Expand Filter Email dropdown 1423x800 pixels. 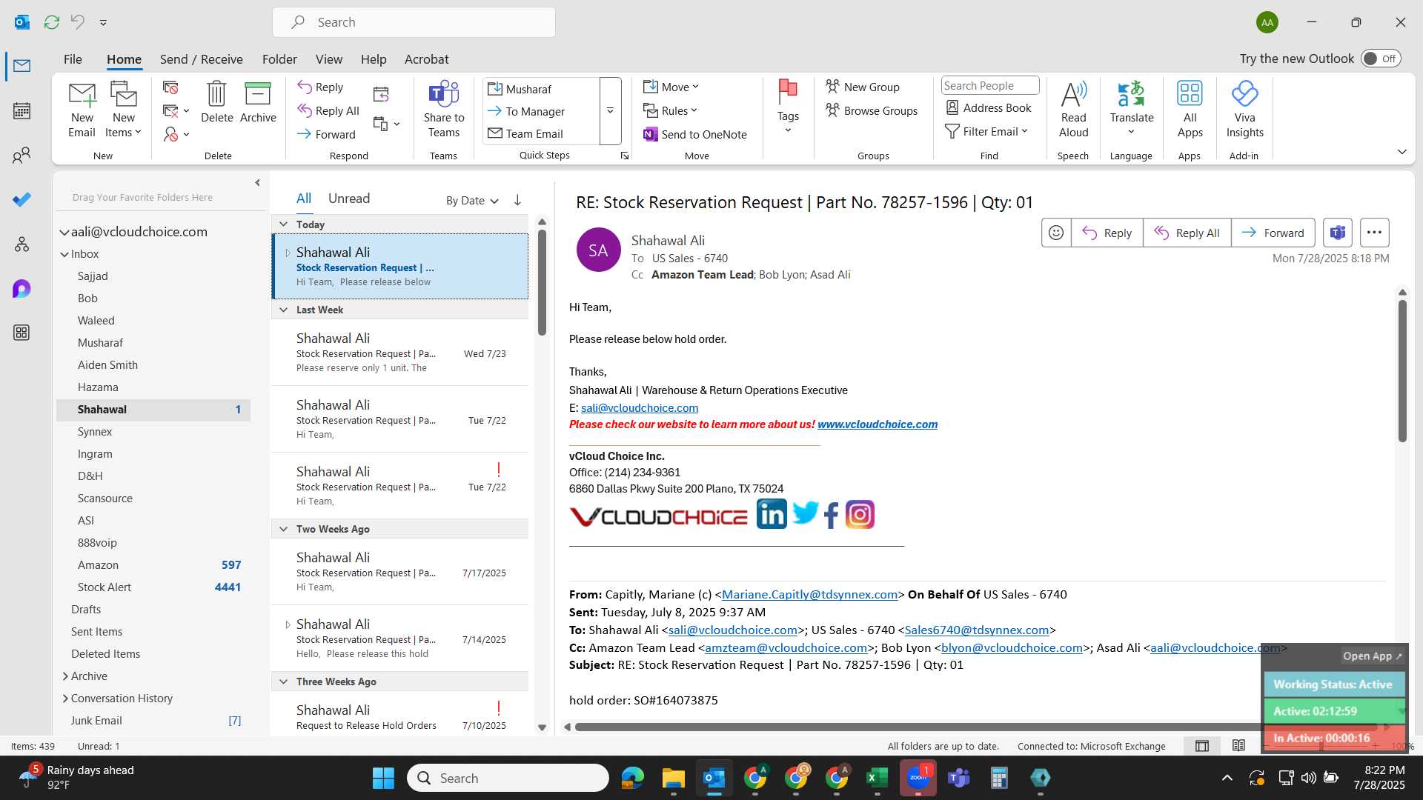point(986,131)
